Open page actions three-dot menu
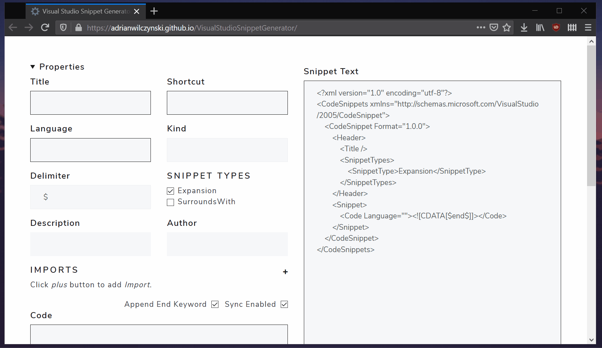 coord(481,27)
